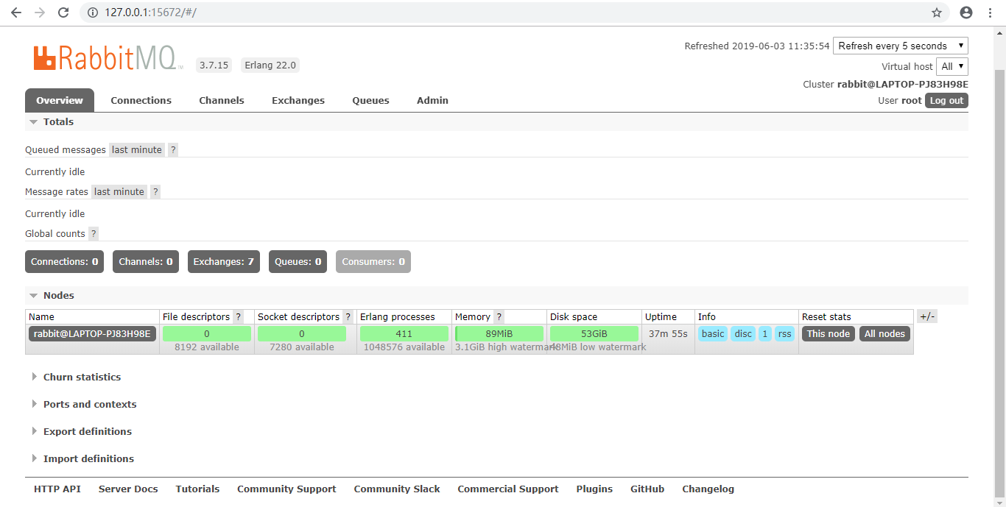Open the Server Docs footer link
1006x507 pixels.
pyautogui.click(x=128, y=489)
